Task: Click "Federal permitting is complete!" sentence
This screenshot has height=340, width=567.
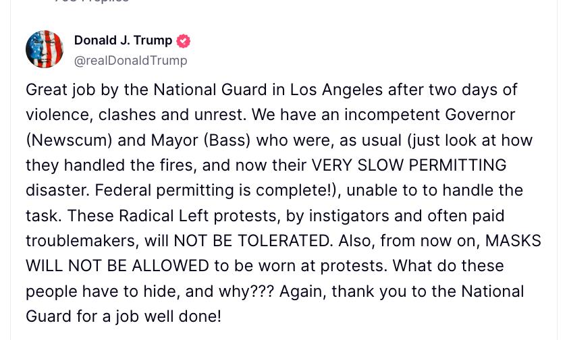Action: coord(215,190)
